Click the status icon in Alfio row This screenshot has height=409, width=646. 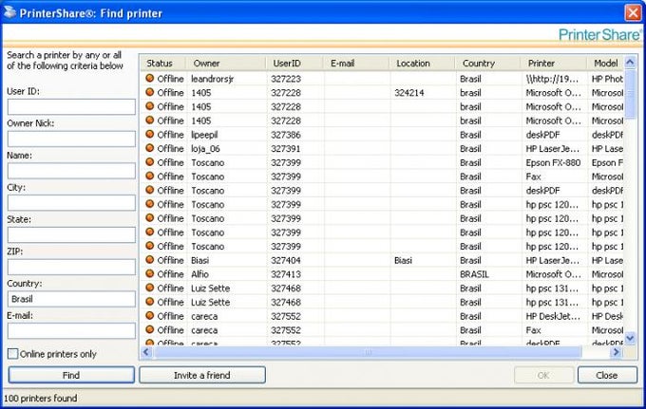(149, 273)
